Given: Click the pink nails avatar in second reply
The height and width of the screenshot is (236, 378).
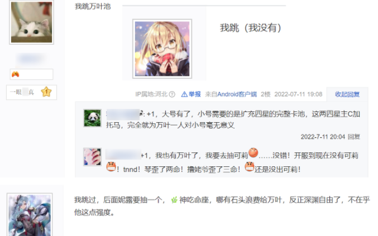Looking at the screenshot, I should pos(92,157).
